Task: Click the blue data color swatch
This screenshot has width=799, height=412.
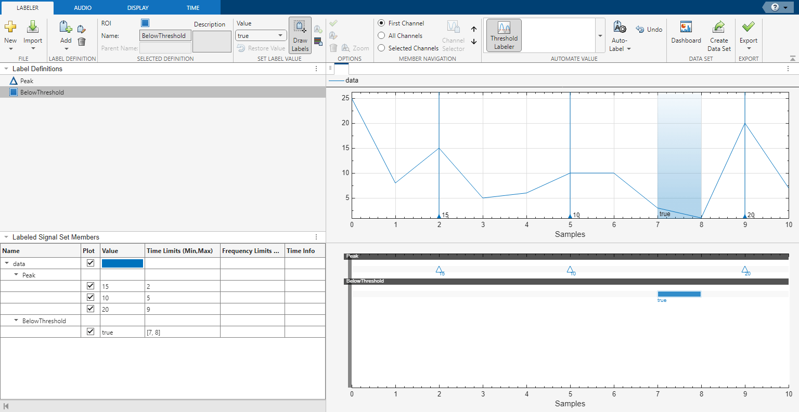Action: (122, 263)
